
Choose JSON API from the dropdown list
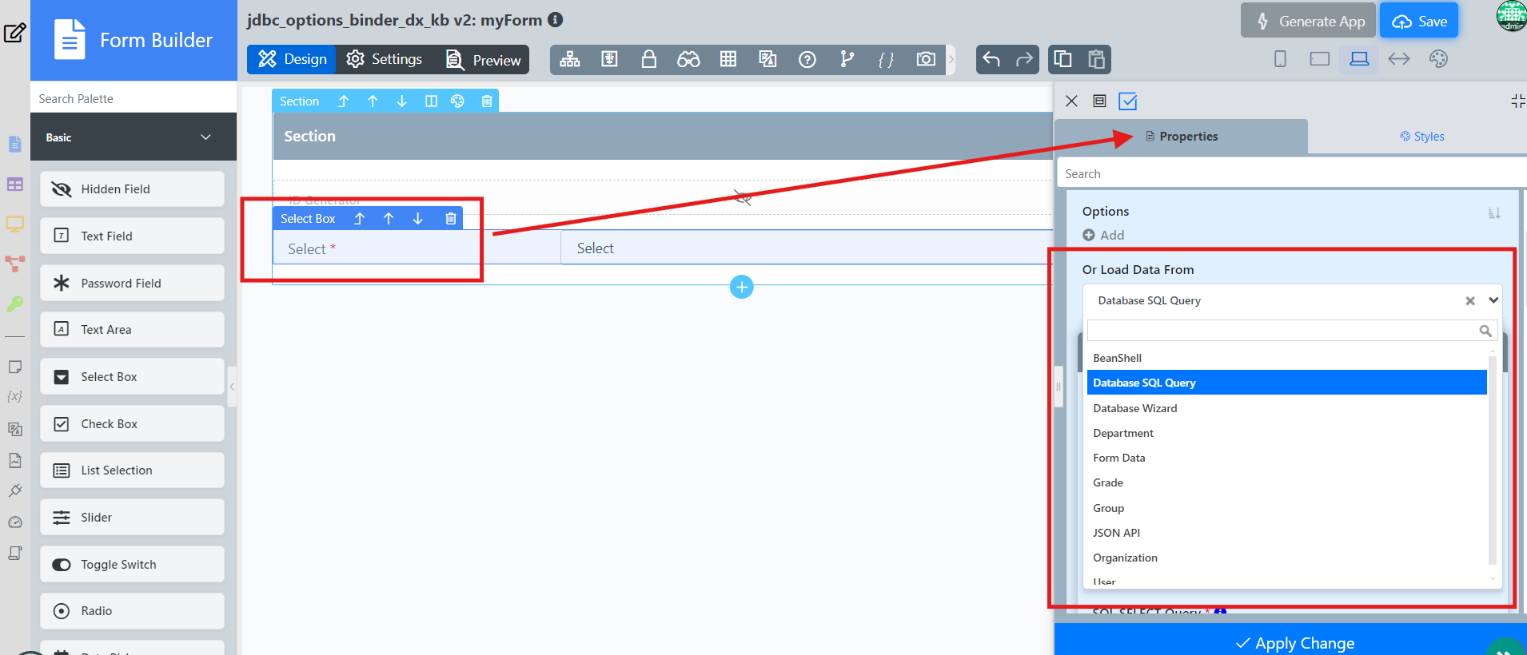click(x=1116, y=533)
